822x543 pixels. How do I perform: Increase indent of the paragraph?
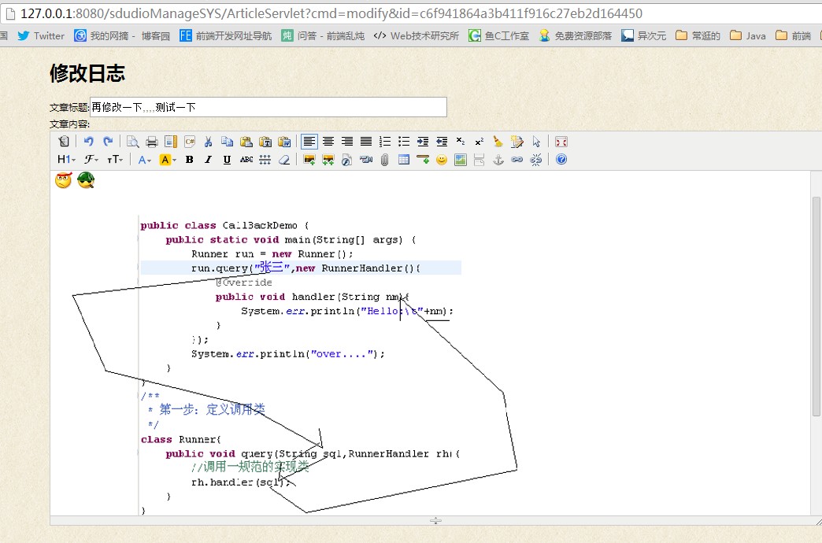point(423,142)
